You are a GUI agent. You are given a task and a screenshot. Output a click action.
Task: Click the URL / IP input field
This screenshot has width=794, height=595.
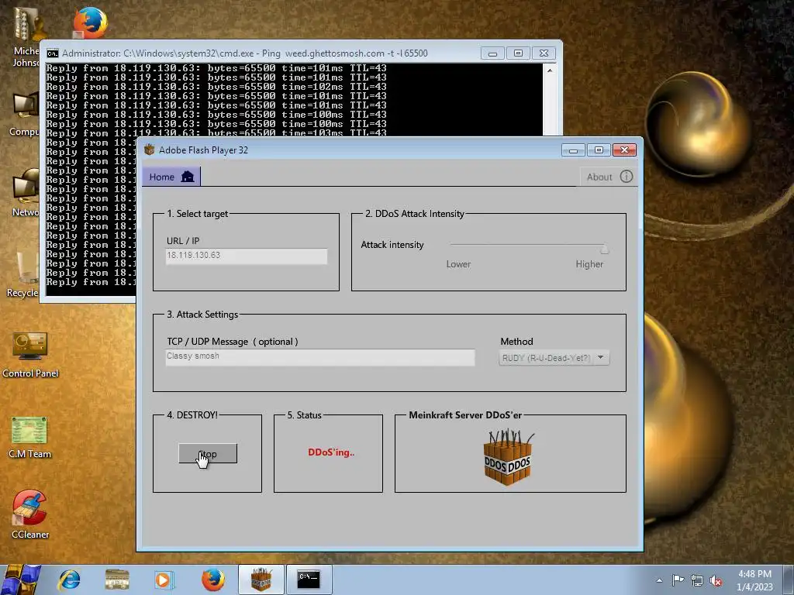(246, 256)
